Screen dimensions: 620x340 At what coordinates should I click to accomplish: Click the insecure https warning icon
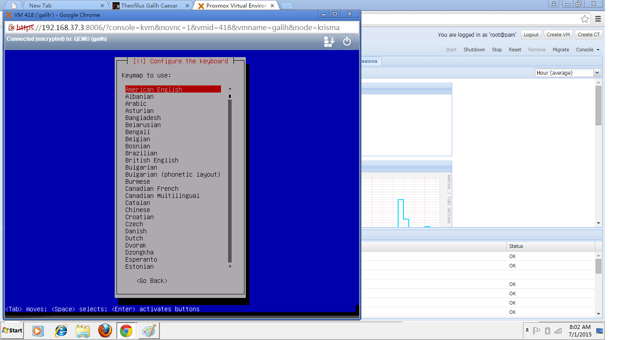(x=11, y=27)
